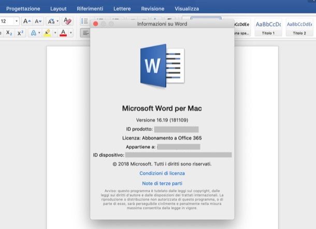Open the Riferimenti tab
Viewport: 316px width, 229px height.
click(x=90, y=9)
